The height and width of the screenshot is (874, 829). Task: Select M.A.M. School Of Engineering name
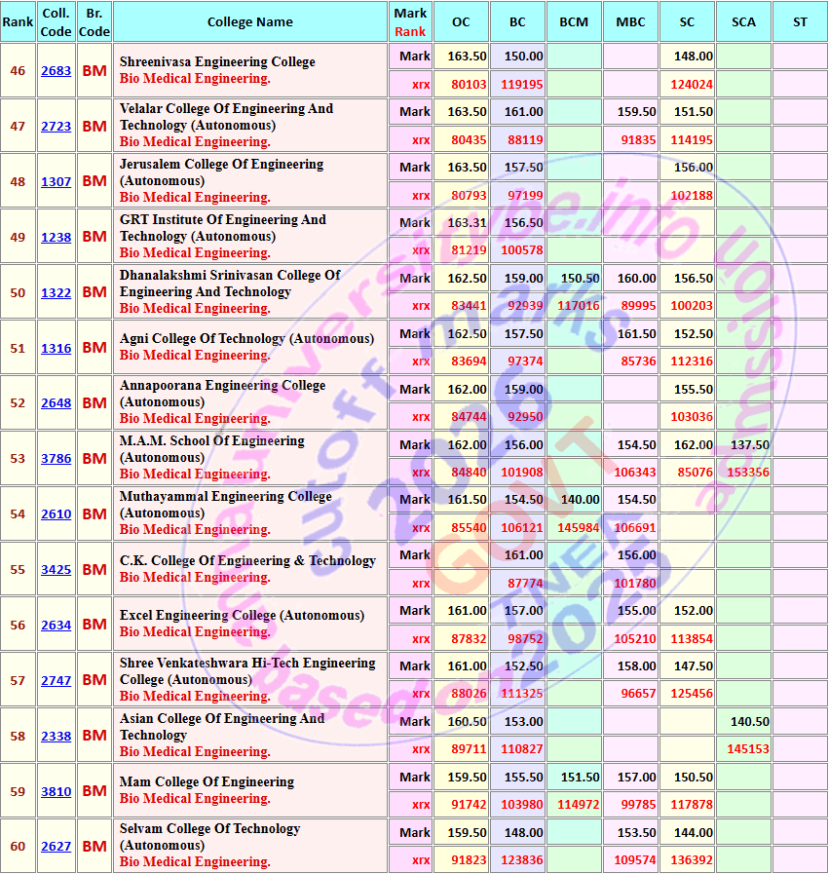212,449
